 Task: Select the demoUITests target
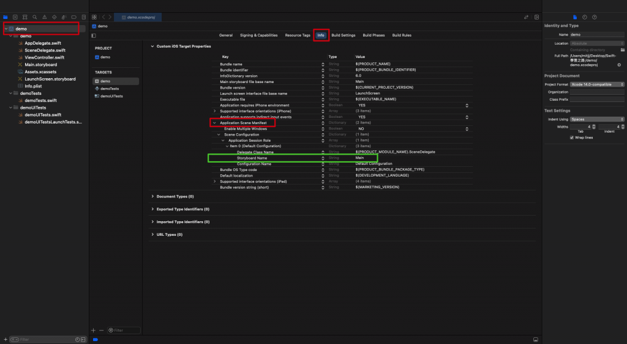(x=111, y=96)
